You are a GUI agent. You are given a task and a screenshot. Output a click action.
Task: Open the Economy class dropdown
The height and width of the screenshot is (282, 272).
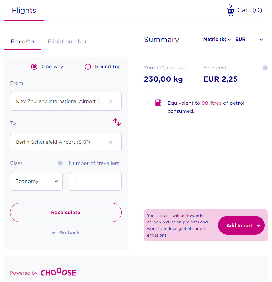pyautogui.click(x=36, y=181)
